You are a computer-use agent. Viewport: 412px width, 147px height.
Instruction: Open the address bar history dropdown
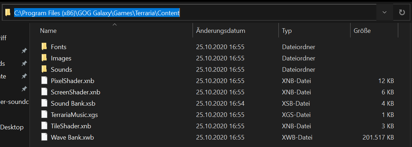pos(384,12)
